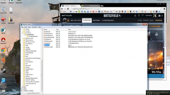This screenshot has height=95, width=170.
Task: Bookmark the page with the star icon
Action: tap(161, 9)
